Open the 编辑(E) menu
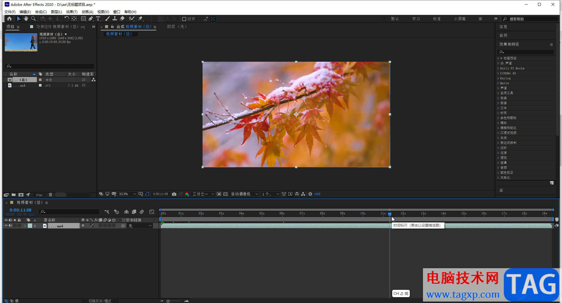The width and height of the screenshot is (562, 303). pos(25,12)
